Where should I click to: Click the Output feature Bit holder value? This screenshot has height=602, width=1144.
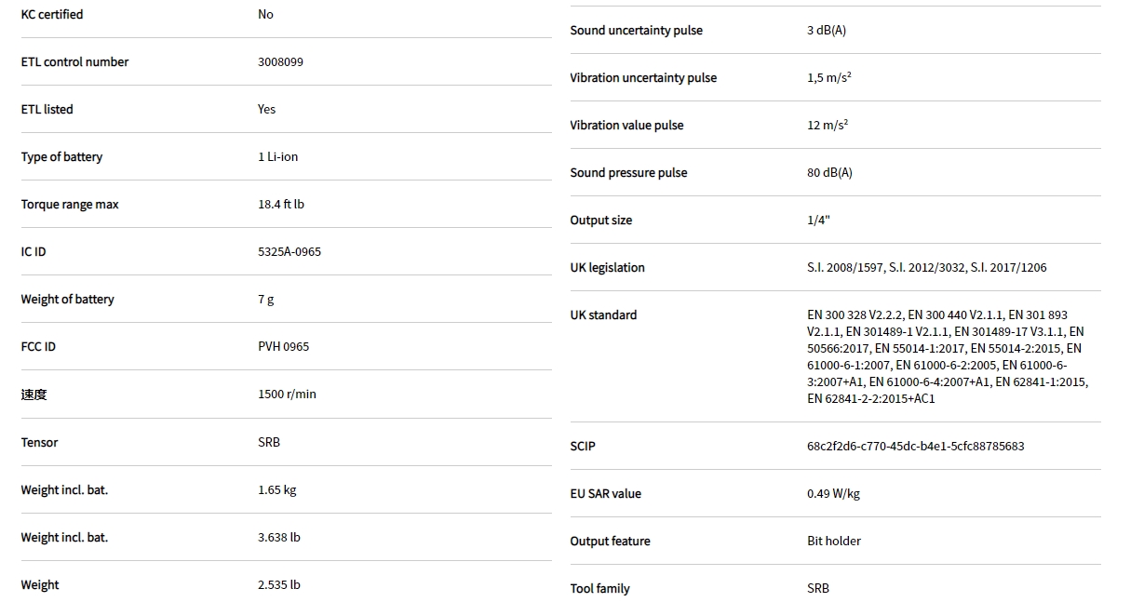coord(833,542)
